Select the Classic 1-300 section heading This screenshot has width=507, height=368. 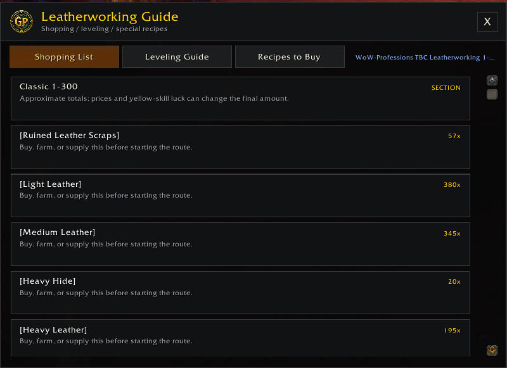[49, 87]
